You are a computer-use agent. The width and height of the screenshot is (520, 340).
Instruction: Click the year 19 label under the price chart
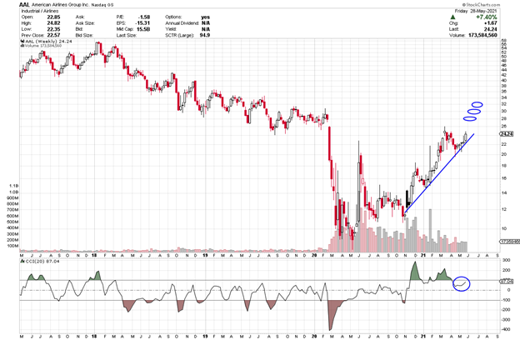point(205,255)
